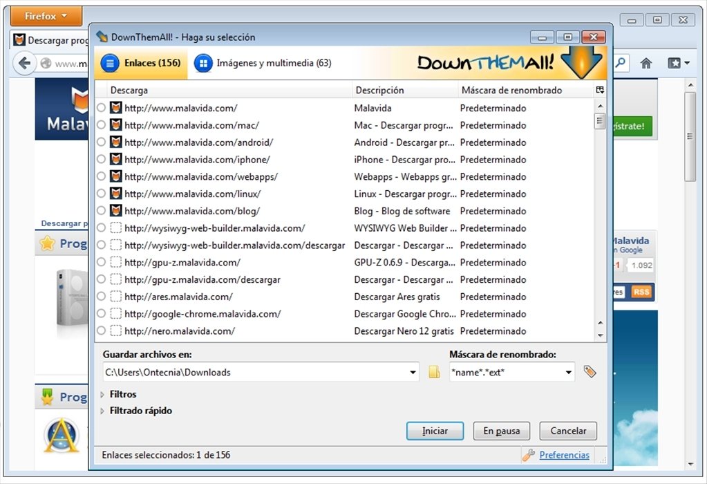The height and width of the screenshot is (484, 707).
Task: Select the Descargar prog Firefox tab
Action: tap(50, 40)
